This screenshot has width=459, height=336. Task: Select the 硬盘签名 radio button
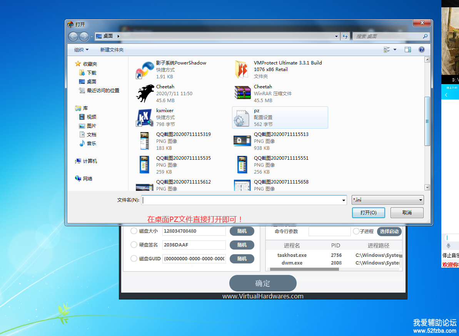coord(134,245)
